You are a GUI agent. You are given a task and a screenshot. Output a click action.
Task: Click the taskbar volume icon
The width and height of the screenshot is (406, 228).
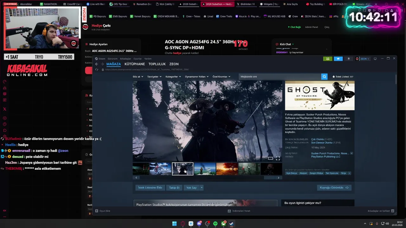[387, 224]
